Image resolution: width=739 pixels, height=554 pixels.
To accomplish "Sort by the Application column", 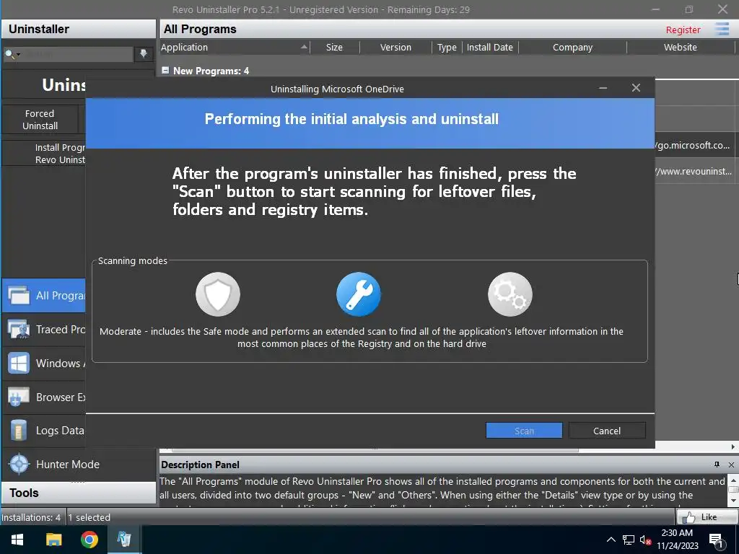I will coord(235,47).
